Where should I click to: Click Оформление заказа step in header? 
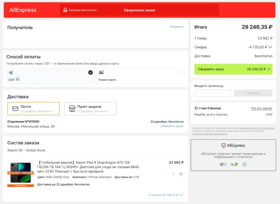point(139,10)
